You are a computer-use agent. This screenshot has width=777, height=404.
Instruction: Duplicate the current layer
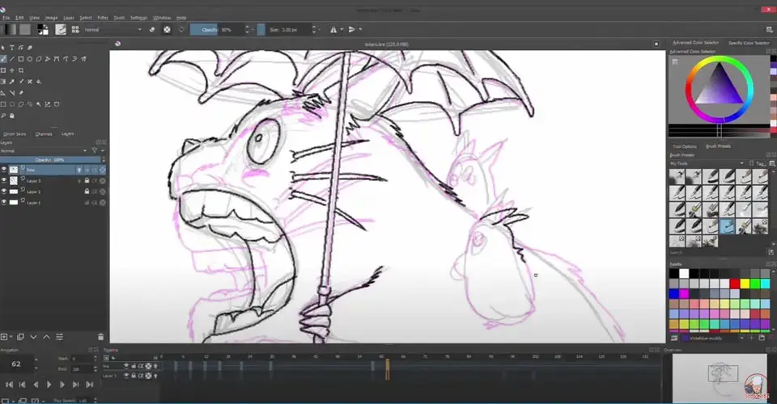[20, 337]
